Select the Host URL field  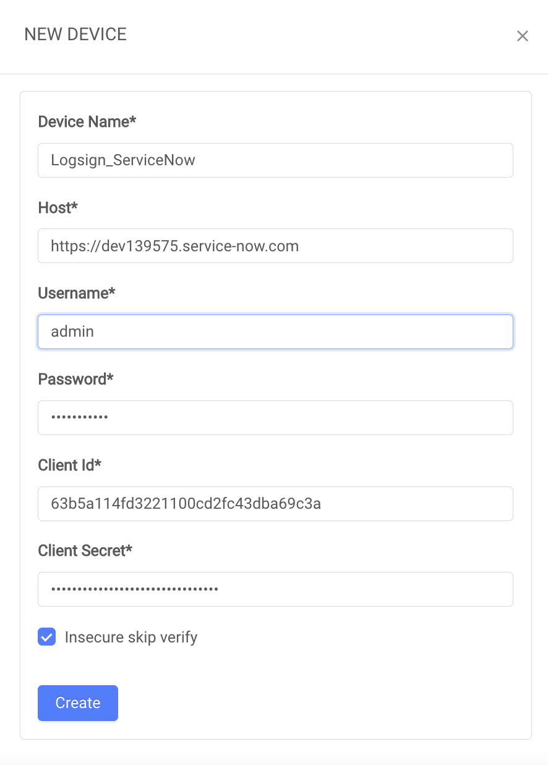[275, 246]
